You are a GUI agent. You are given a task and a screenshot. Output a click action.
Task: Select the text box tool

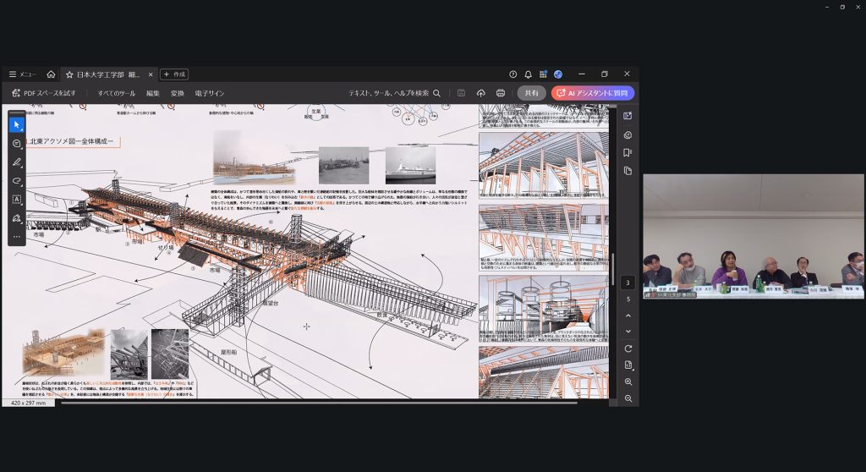coord(16,200)
